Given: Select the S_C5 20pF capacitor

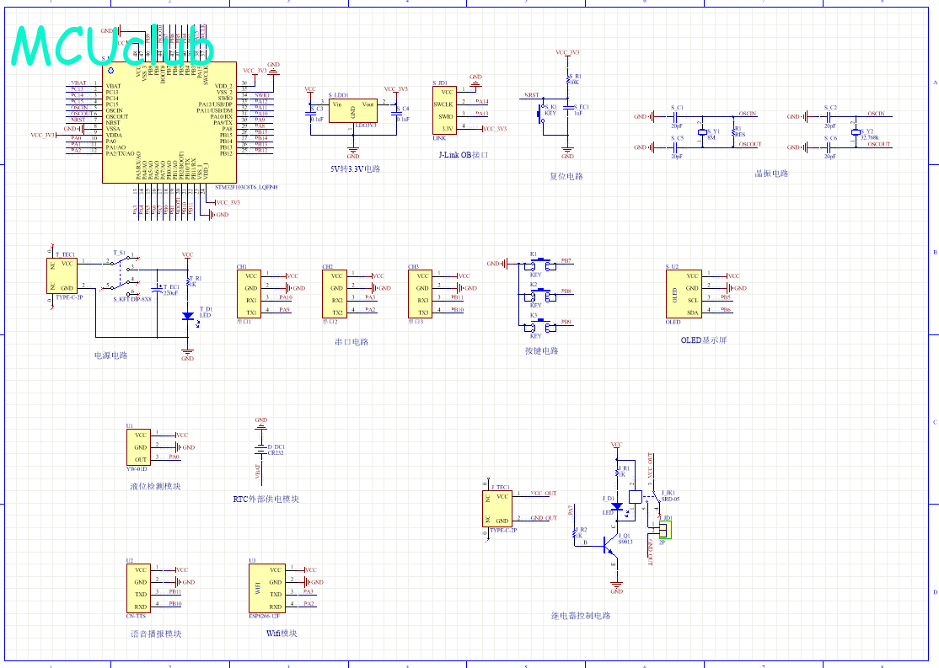Looking at the screenshot, I should tap(677, 147).
